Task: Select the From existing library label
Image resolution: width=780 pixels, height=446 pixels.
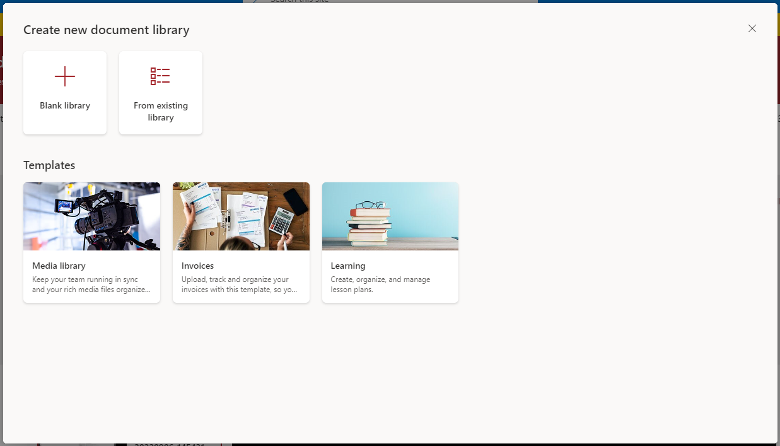Action: (161, 112)
